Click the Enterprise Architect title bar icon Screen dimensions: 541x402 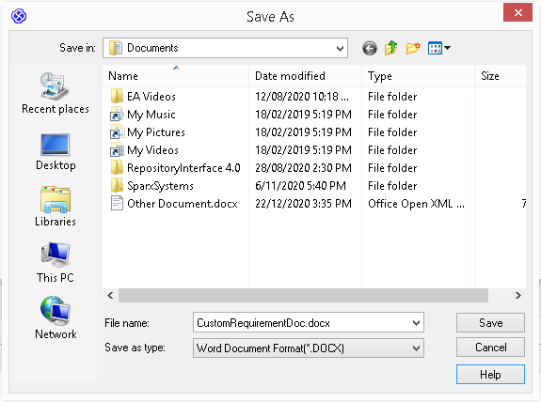(x=19, y=16)
